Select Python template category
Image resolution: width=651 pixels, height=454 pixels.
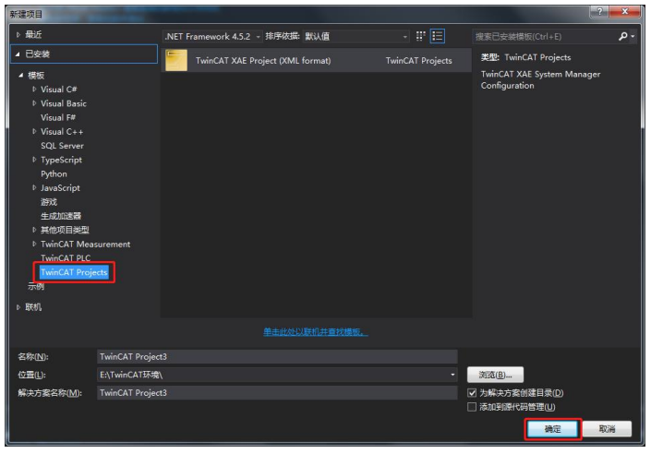point(54,173)
